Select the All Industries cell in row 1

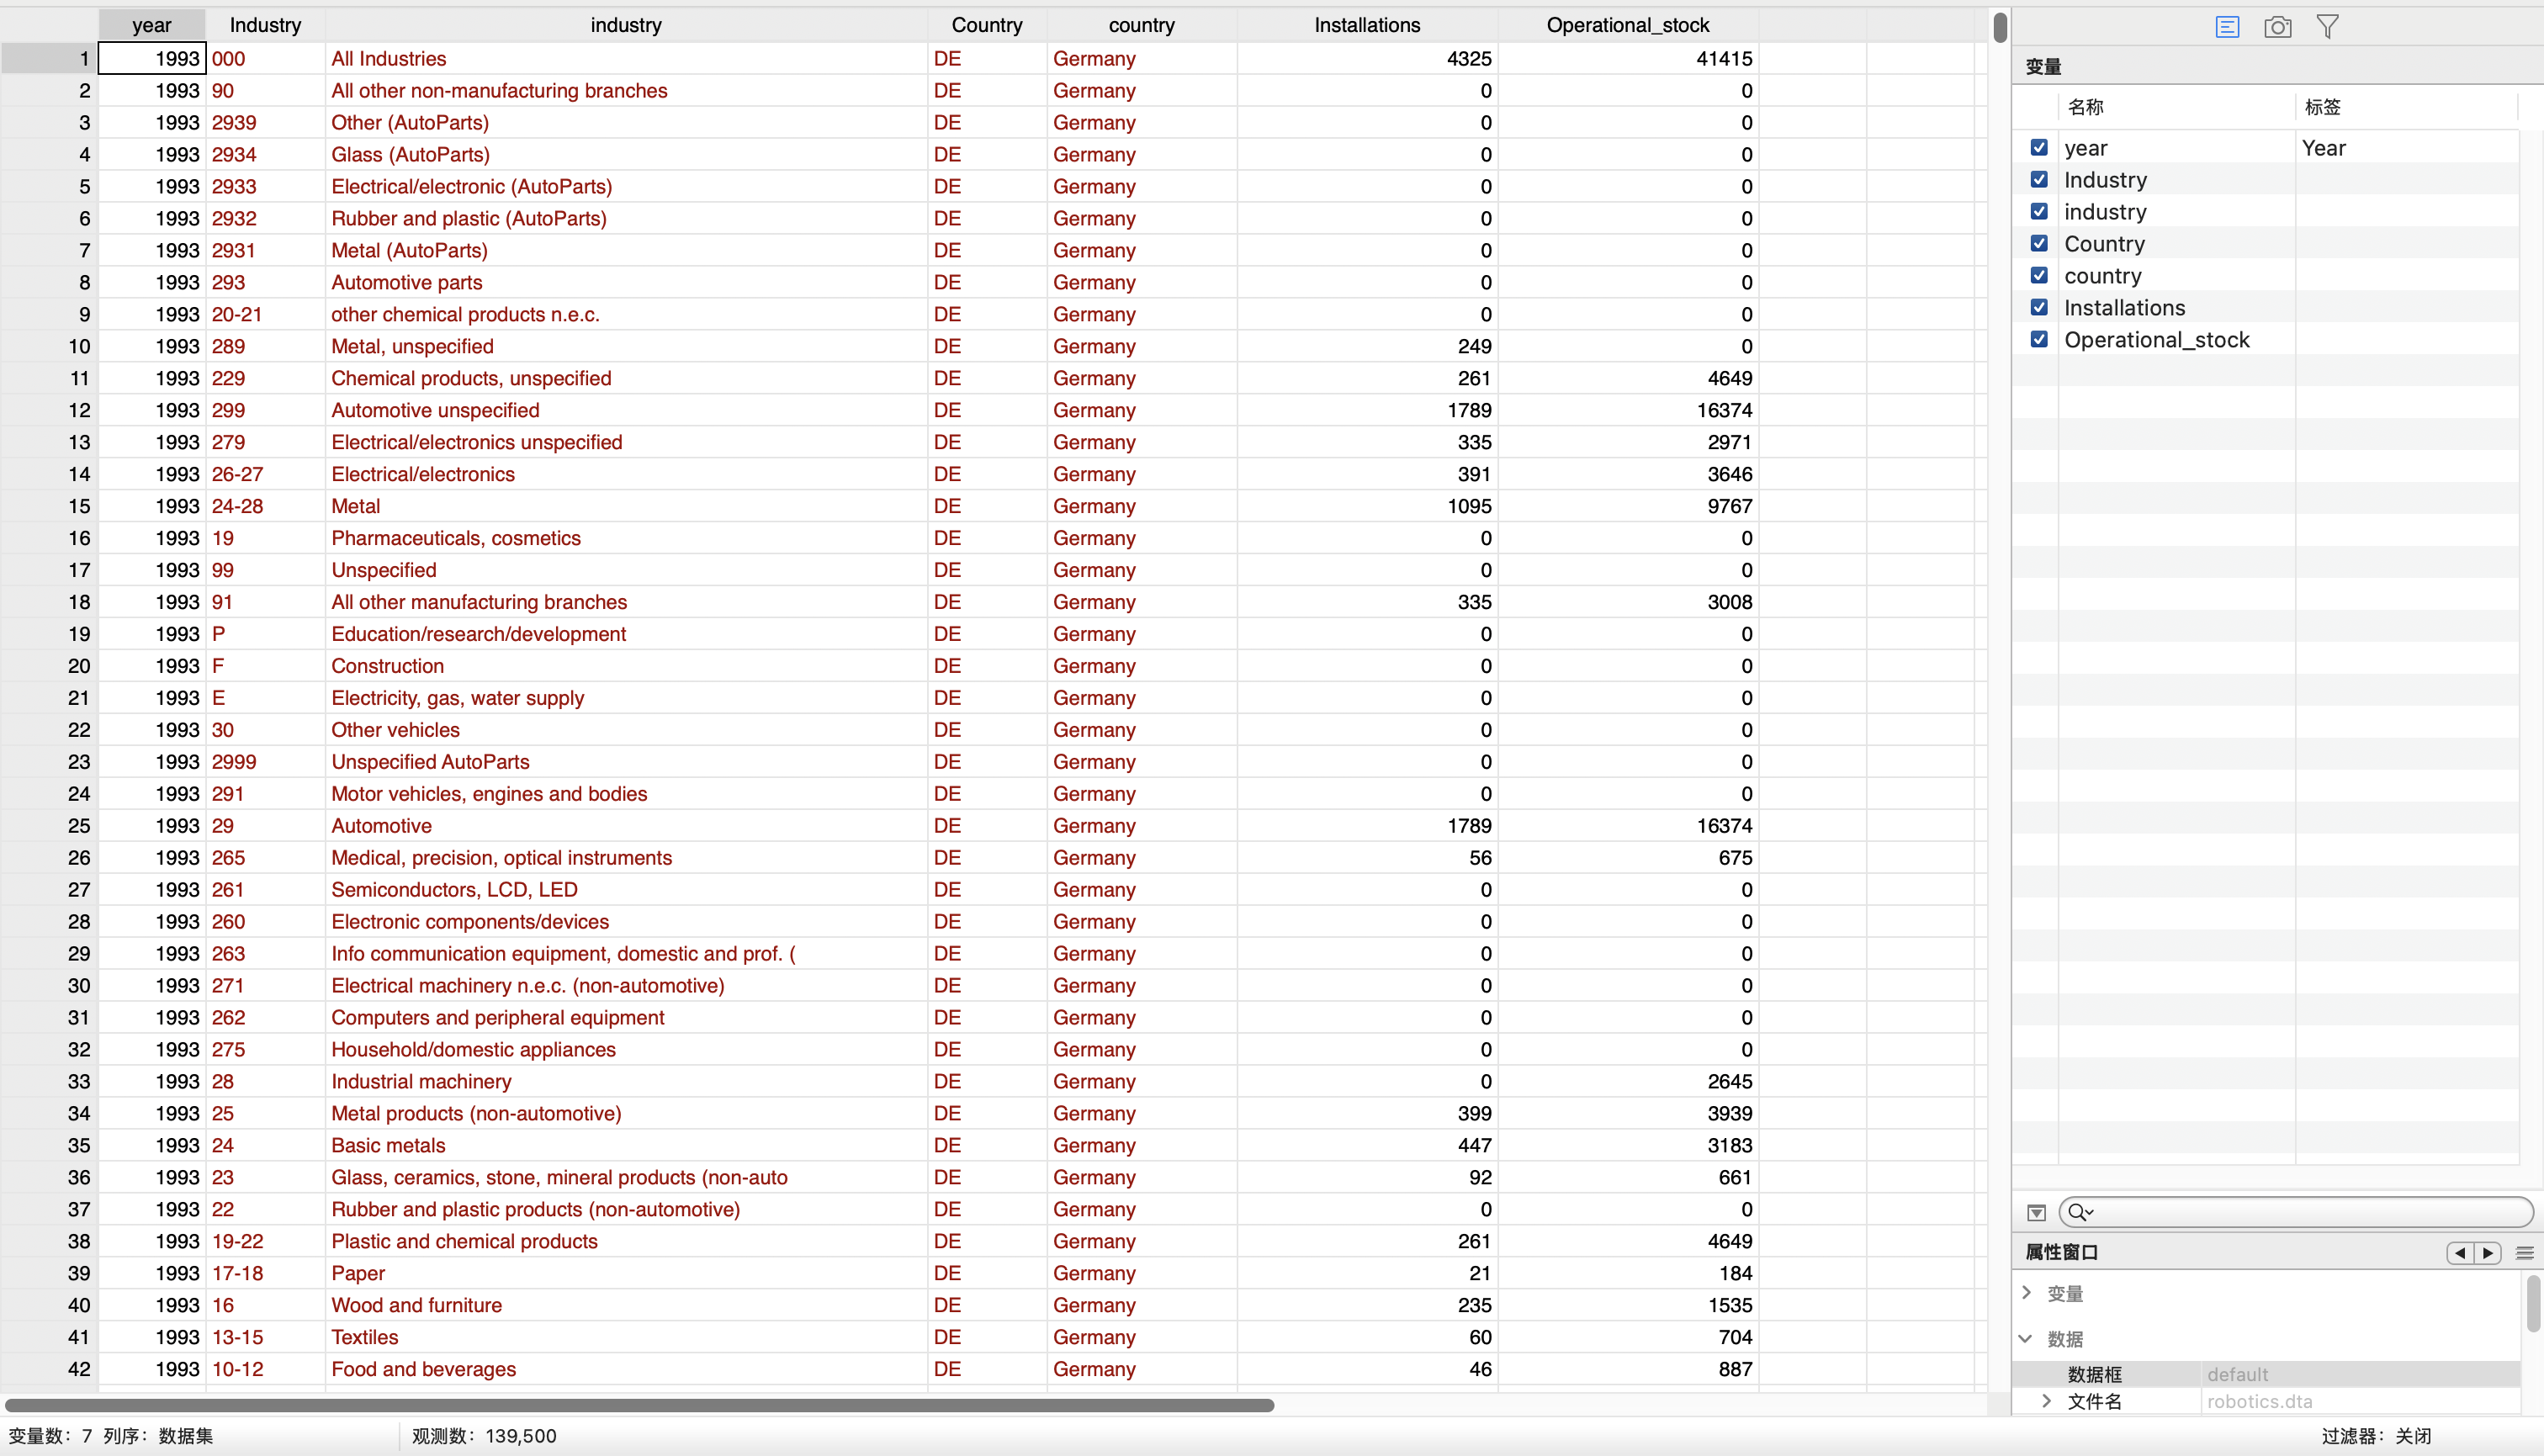389,59
